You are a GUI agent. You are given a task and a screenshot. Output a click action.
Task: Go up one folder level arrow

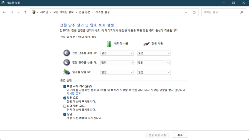[25, 12]
